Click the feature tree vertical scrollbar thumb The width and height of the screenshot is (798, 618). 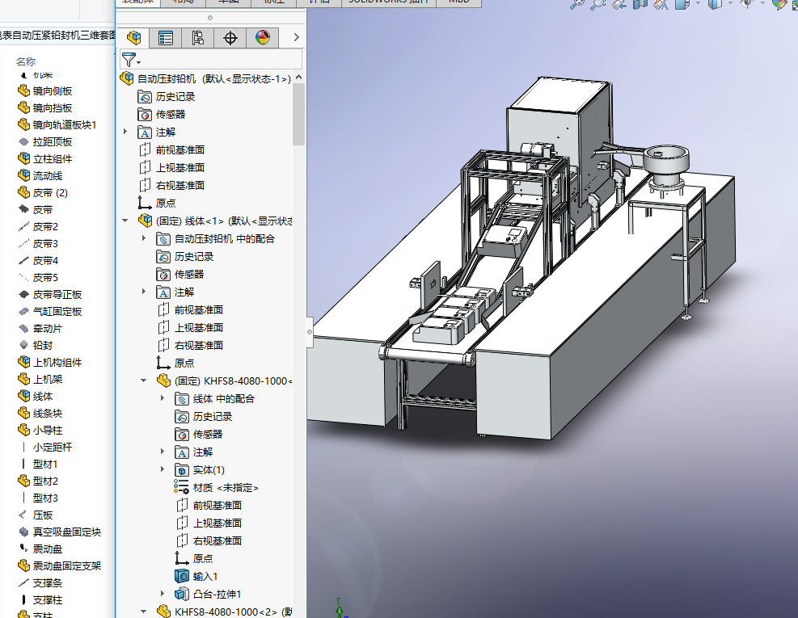[x=298, y=113]
